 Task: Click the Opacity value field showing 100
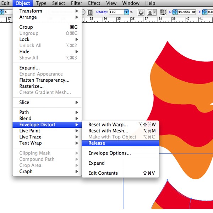point(116,12)
